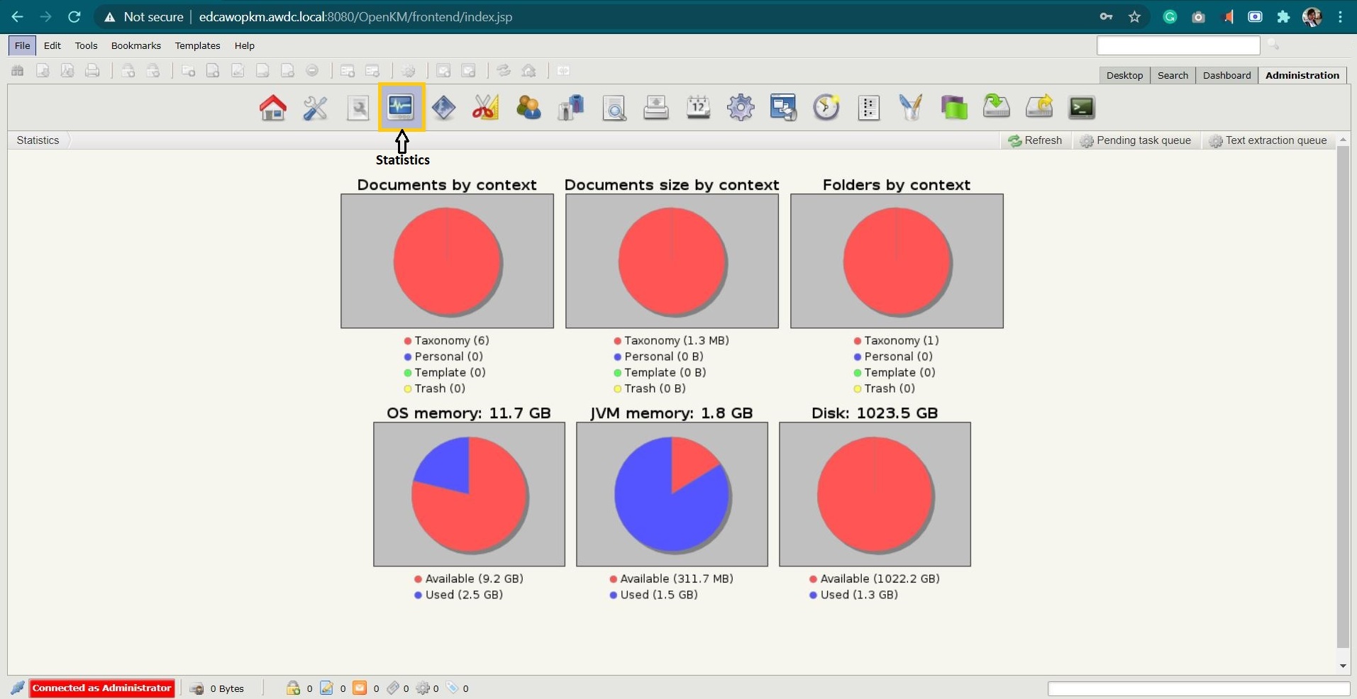Open the admin Home house icon

click(273, 108)
